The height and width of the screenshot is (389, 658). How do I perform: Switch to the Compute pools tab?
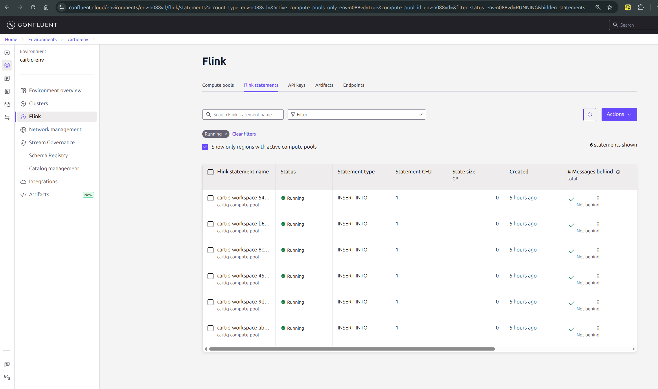[218, 85]
